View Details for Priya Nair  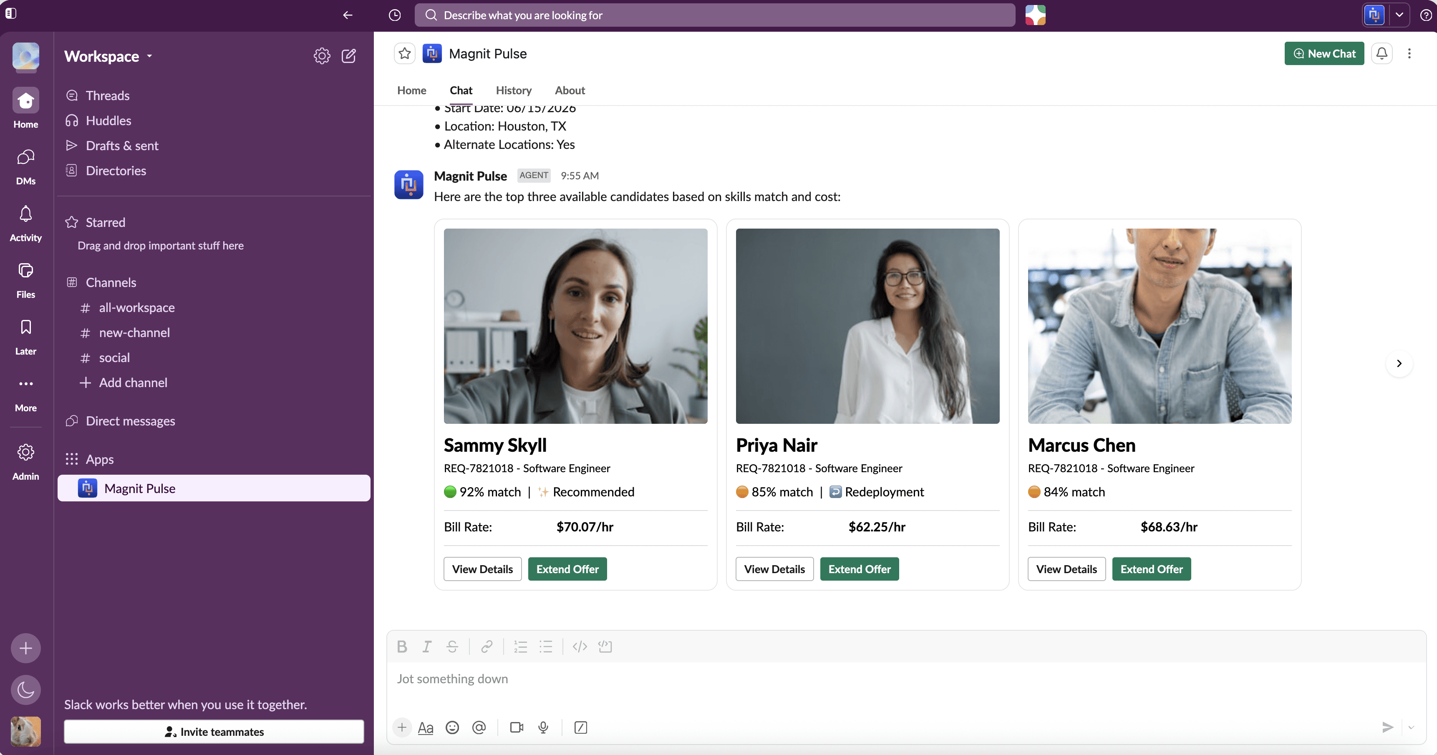pyautogui.click(x=774, y=569)
